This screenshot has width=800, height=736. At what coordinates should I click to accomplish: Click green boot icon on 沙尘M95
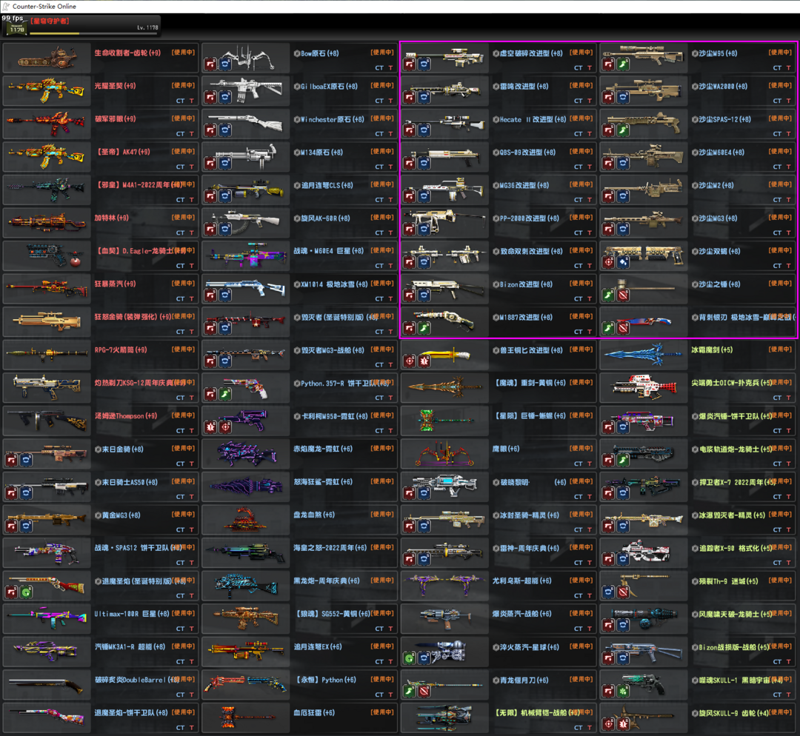tap(623, 65)
